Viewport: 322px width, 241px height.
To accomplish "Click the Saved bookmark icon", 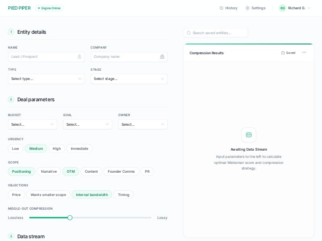I will tap(283, 53).
